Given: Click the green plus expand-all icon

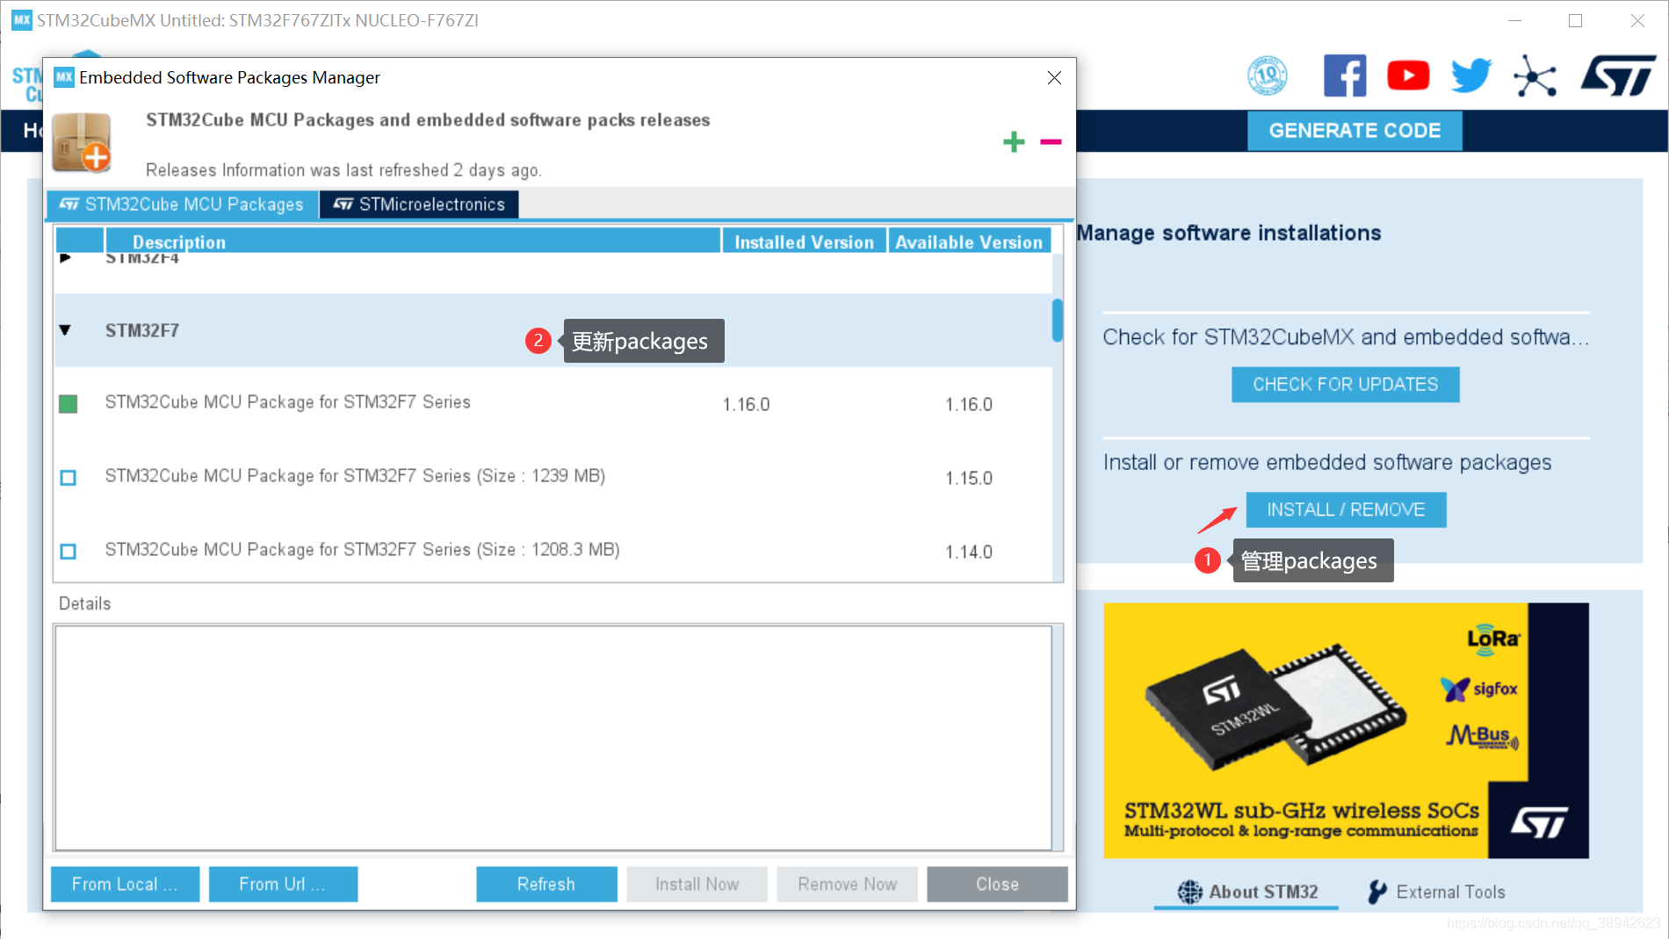Looking at the screenshot, I should click(x=1014, y=141).
